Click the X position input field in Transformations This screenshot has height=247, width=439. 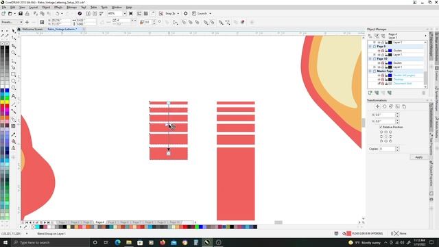click(x=385, y=115)
